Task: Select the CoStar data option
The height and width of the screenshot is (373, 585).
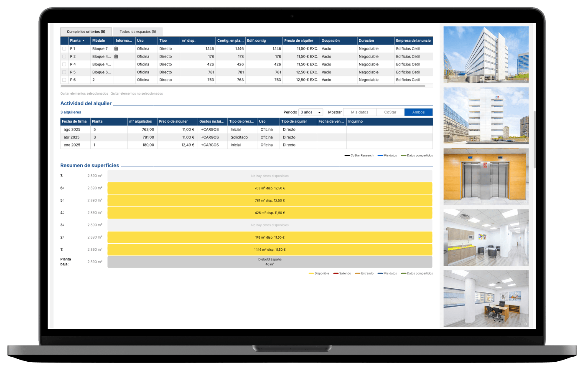Action: (390, 112)
